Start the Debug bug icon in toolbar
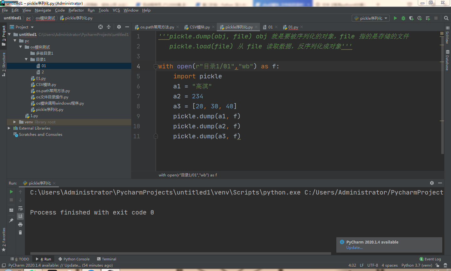The image size is (451, 271). pos(403,18)
